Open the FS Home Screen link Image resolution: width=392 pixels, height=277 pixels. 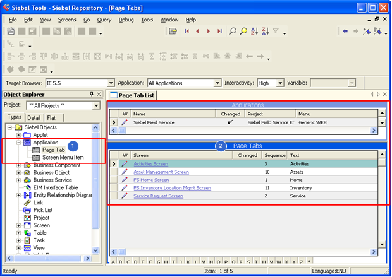tap(151, 180)
